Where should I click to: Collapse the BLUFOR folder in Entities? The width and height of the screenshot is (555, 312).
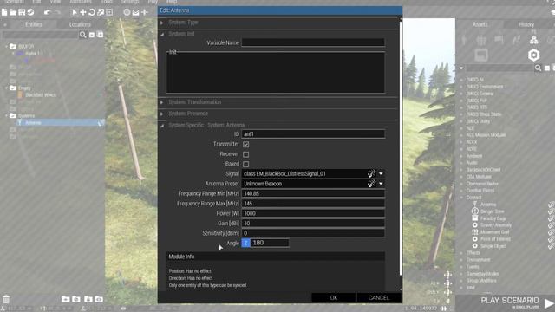[6, 46]
